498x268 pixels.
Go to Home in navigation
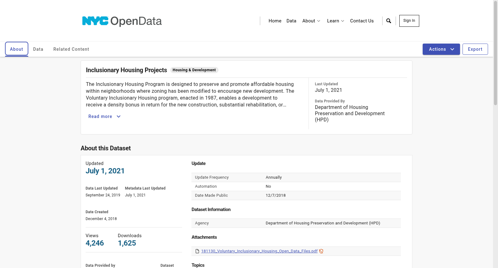275,21
